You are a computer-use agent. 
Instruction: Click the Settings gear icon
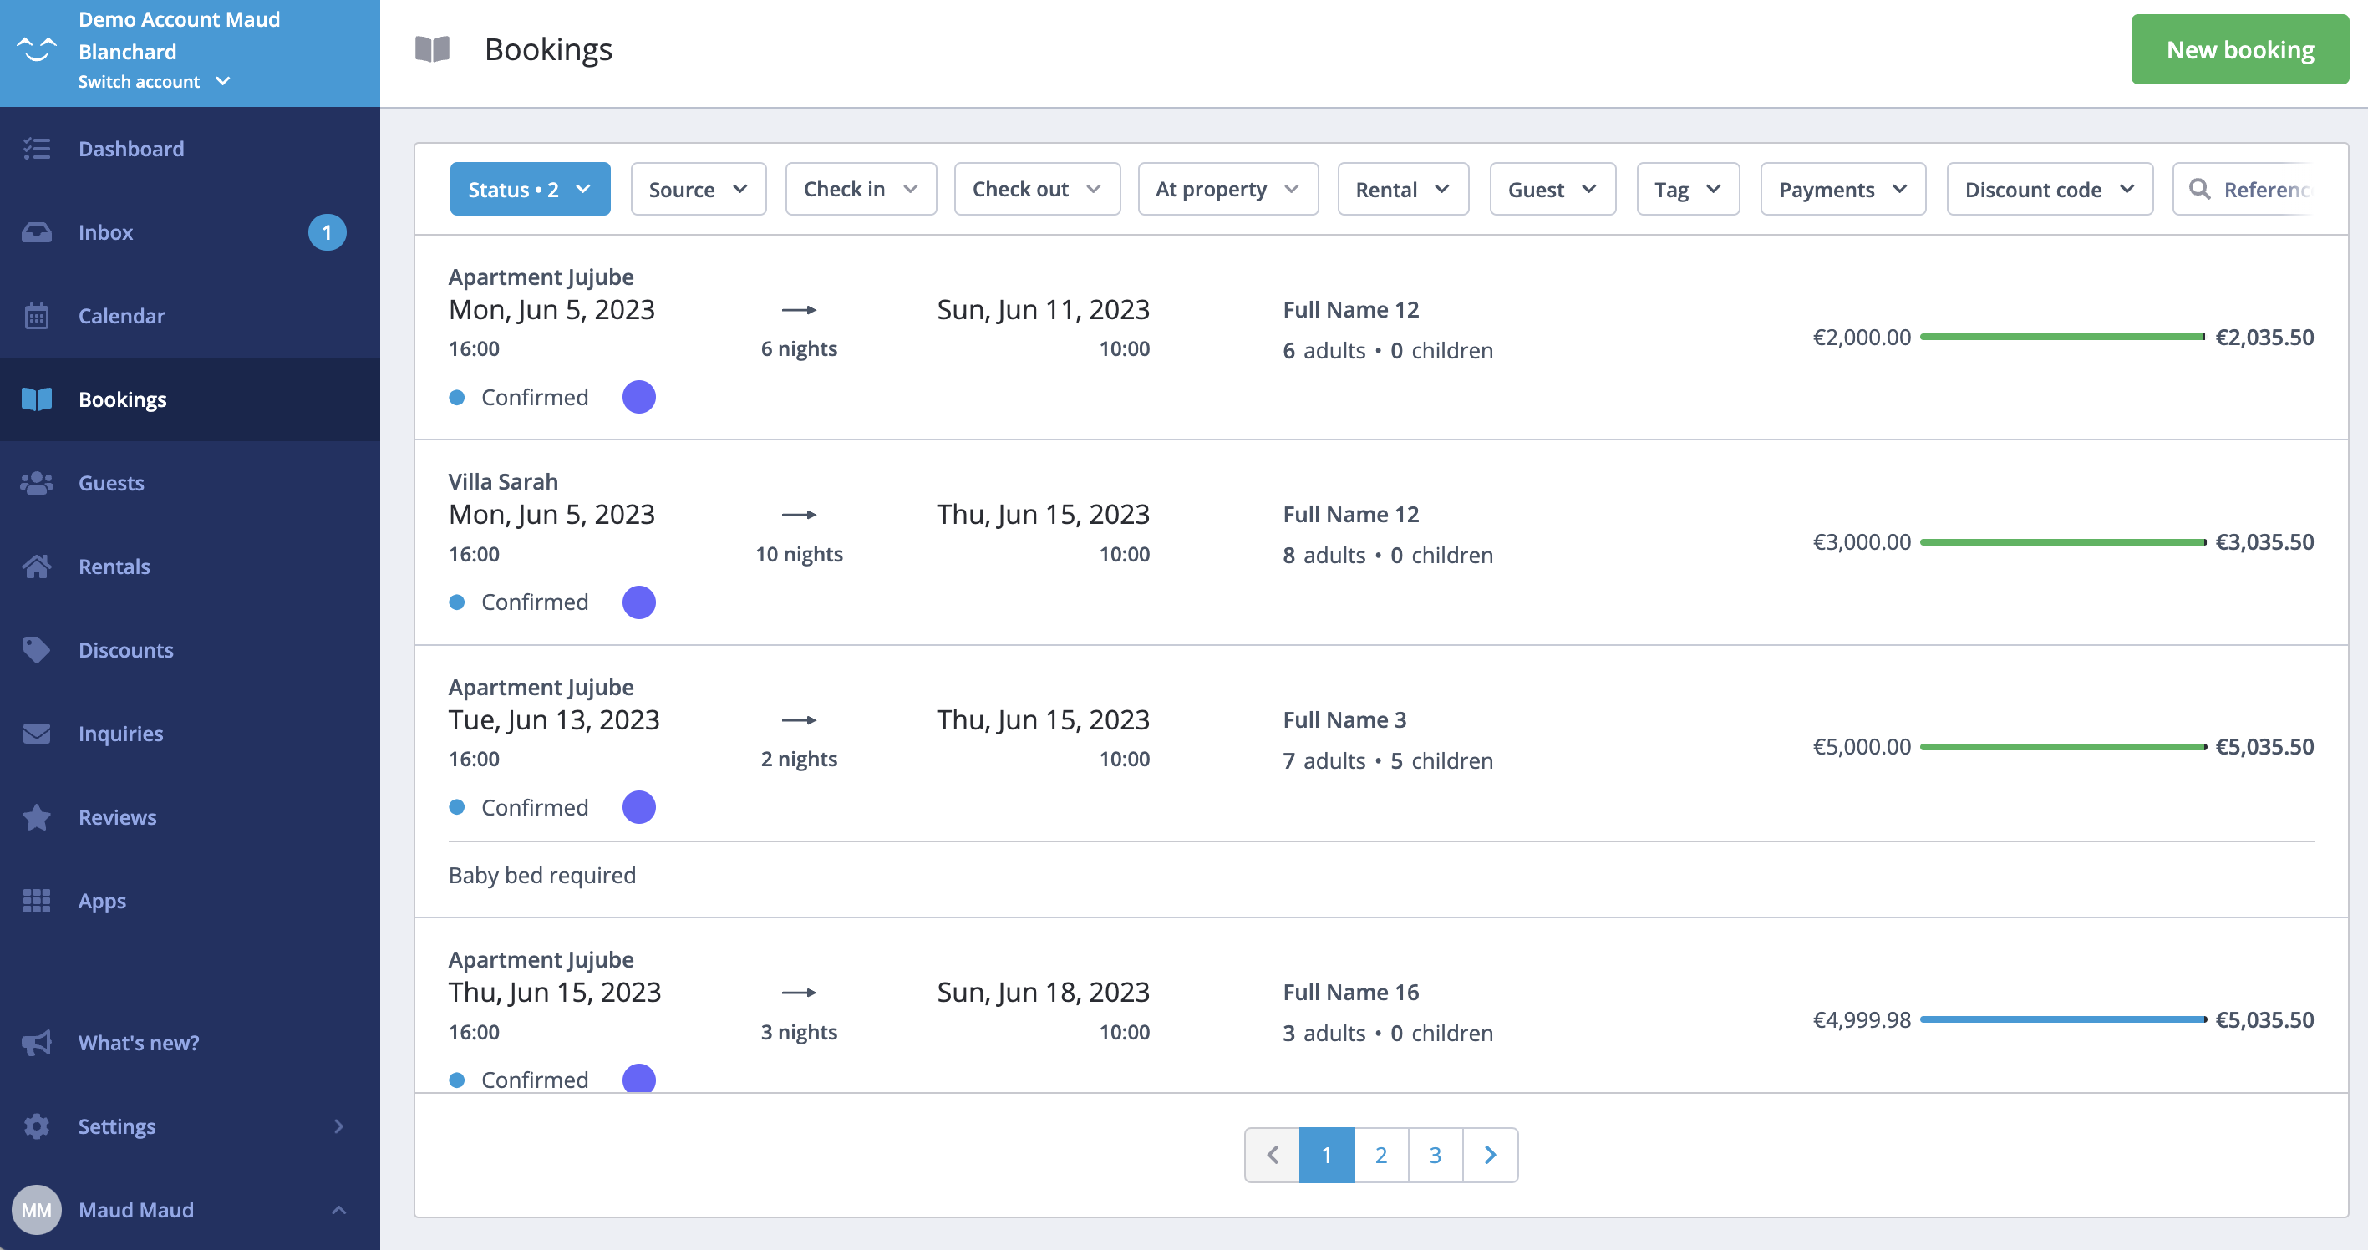37,1126
